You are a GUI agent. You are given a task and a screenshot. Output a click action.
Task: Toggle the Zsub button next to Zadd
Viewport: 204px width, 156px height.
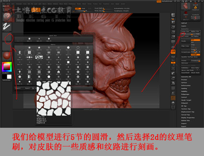[83, 9]
